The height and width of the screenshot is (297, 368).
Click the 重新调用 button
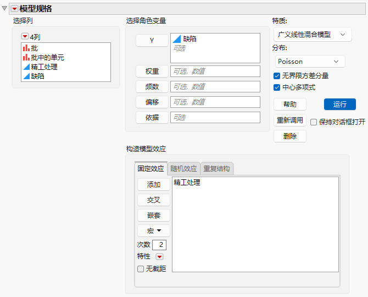[x=290, y=120]
